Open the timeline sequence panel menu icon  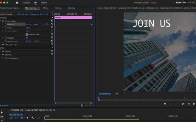(x=54, y=110)
